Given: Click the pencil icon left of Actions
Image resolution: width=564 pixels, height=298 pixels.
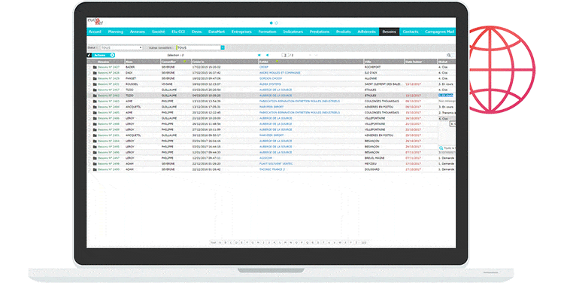Looking at the screenshot, I should tap(89, 56).
